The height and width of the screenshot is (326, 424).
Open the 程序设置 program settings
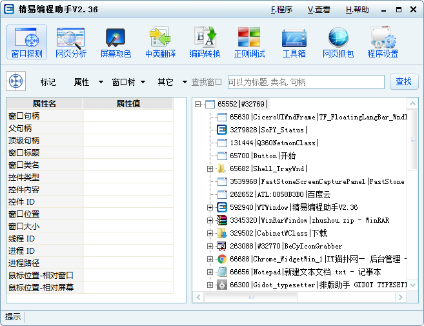[x=383, y=42]
